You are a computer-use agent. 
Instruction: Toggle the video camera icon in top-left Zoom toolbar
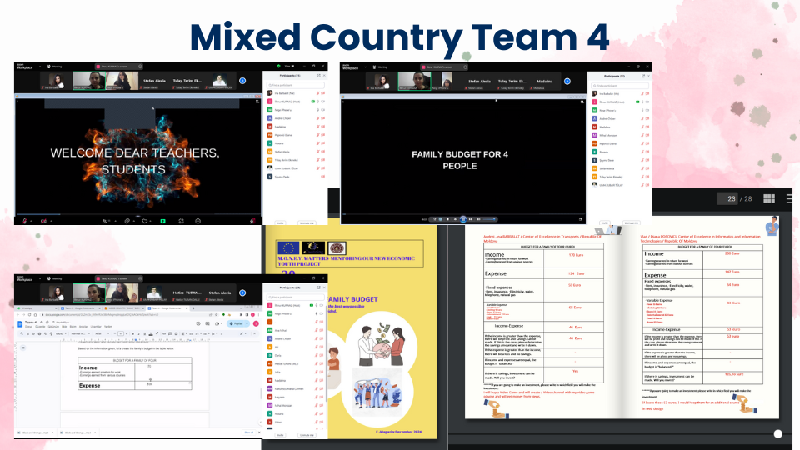44,221
